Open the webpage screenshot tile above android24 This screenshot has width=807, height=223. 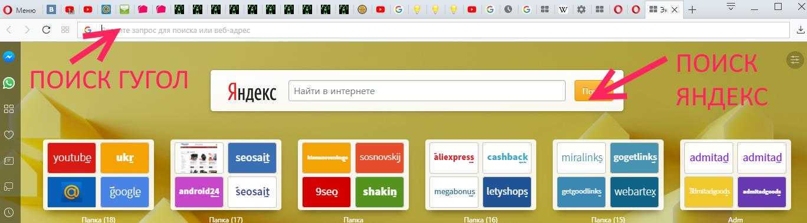[x=199, y=158]
